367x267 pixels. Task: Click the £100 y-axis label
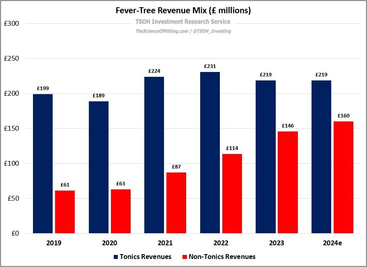coord(12,164)
